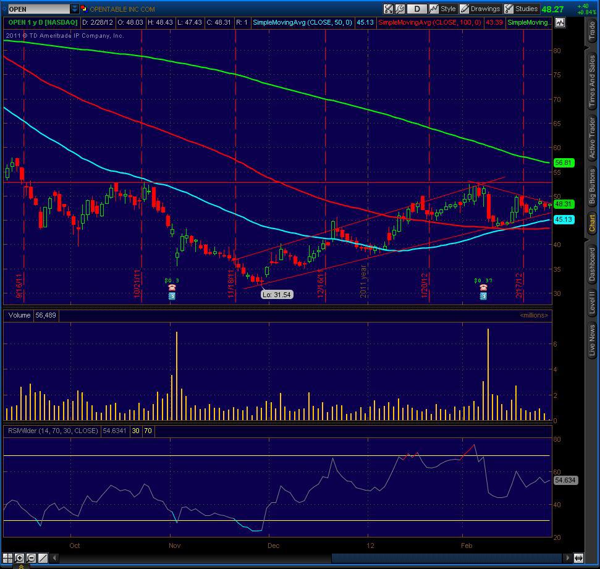Viewport: 600px width, 569px height.
Task: Click the 2/17/12 expiration date marker
Action: coord(519,286)
